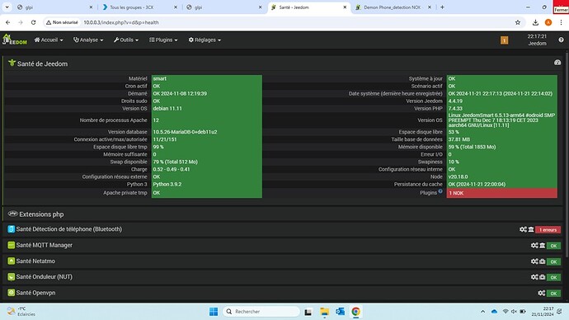569x320 pixels.
Task: Open the orange notification counter badge
Action: click(x=504, y=40)
